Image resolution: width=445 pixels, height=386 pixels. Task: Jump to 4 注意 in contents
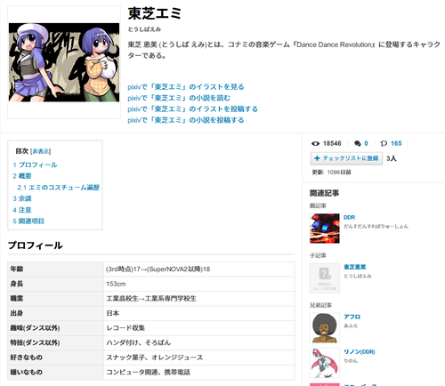click(x=22, y=210)
